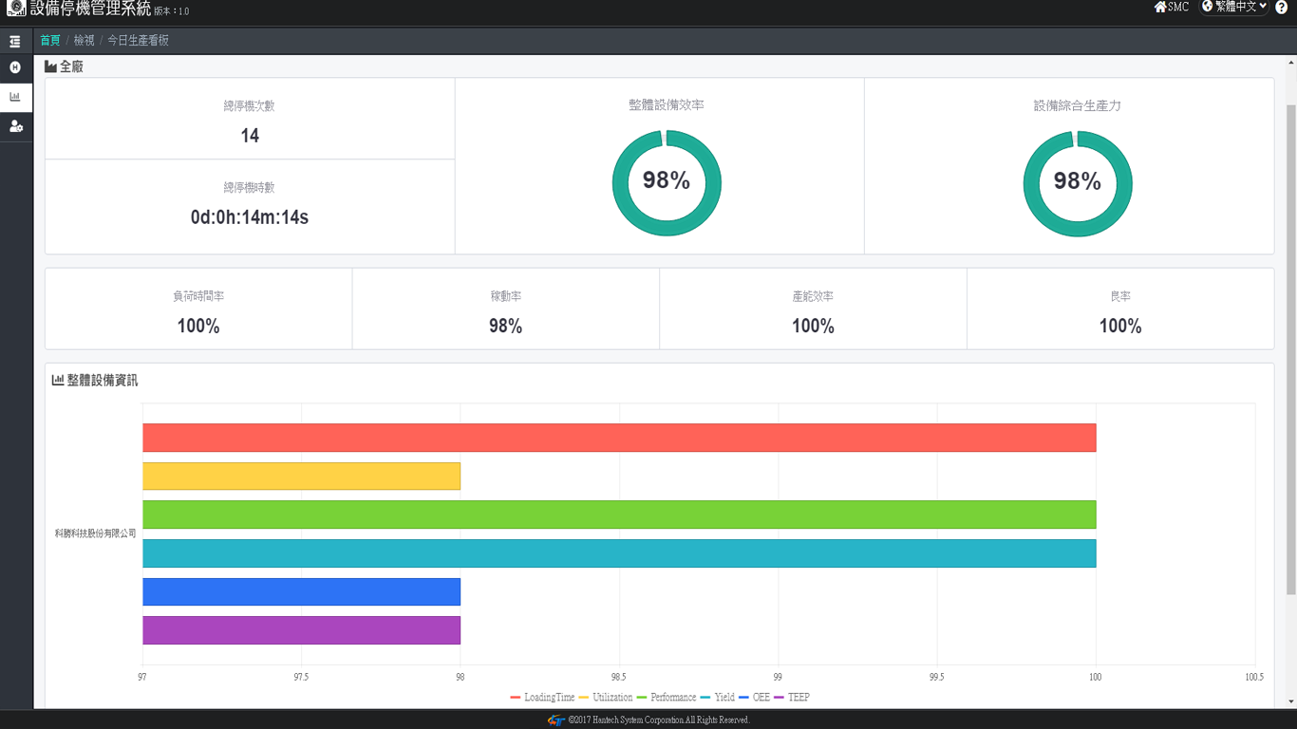The height and width of the screenshot is (729, 1297).
Task: Click the help question mark icon
Action: [x=1282, y=8]
